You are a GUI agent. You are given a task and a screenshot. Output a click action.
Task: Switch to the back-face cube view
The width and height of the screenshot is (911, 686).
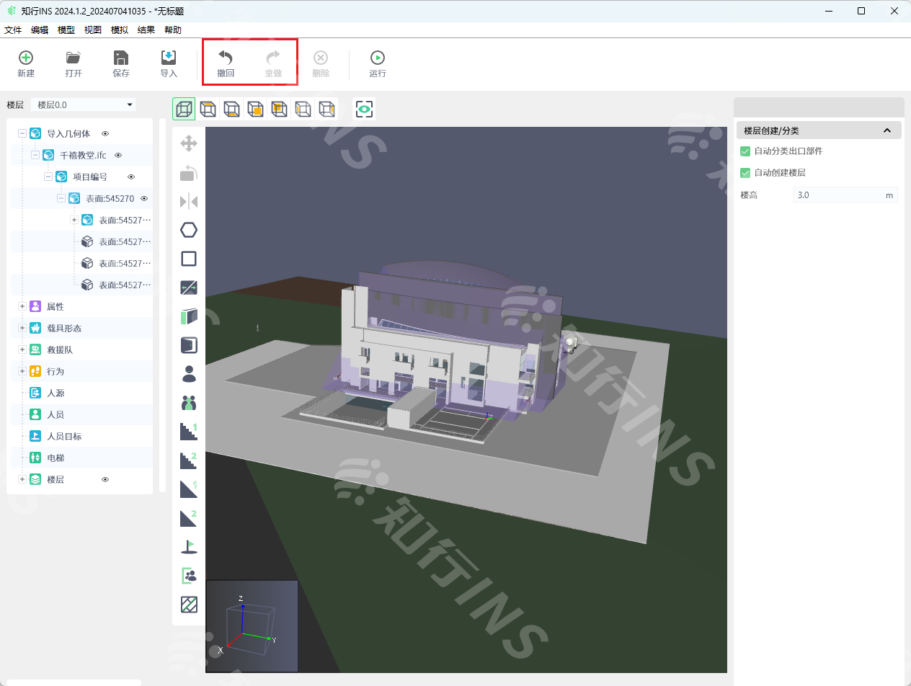pos(279,109)
